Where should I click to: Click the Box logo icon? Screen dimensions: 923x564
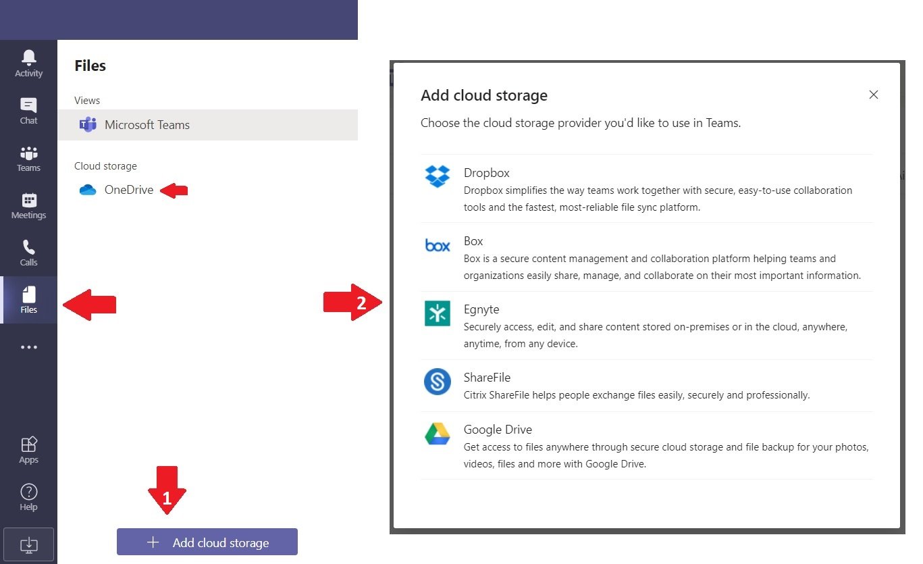pos(438,245)
